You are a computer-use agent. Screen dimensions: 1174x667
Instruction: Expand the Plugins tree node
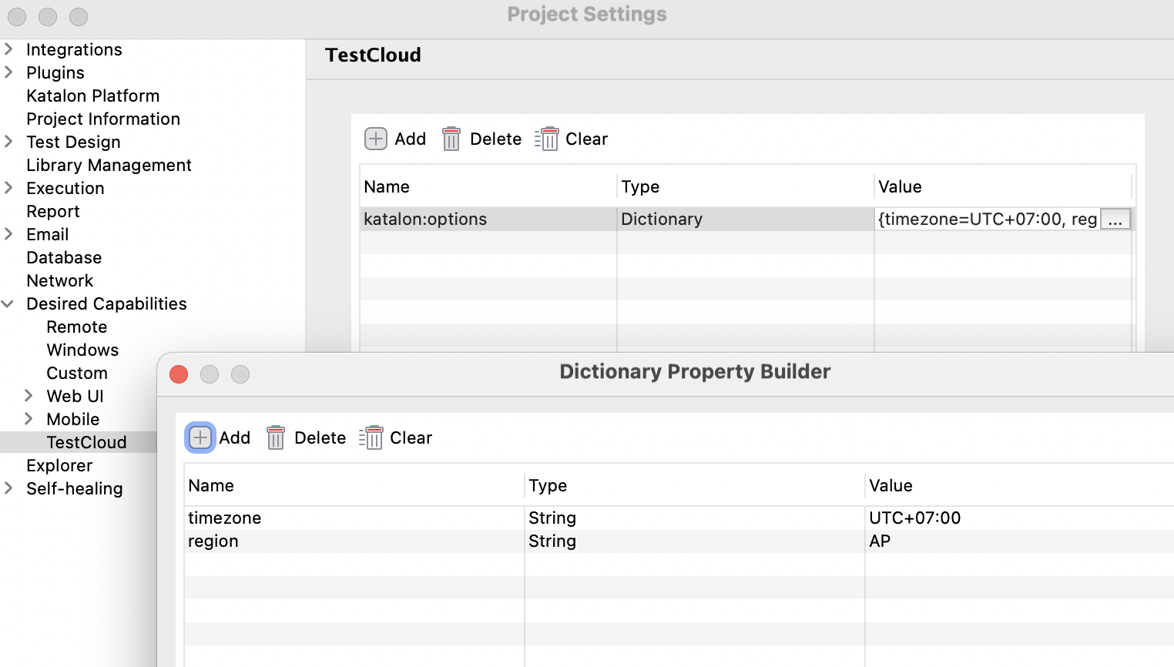tap(8, 72)
